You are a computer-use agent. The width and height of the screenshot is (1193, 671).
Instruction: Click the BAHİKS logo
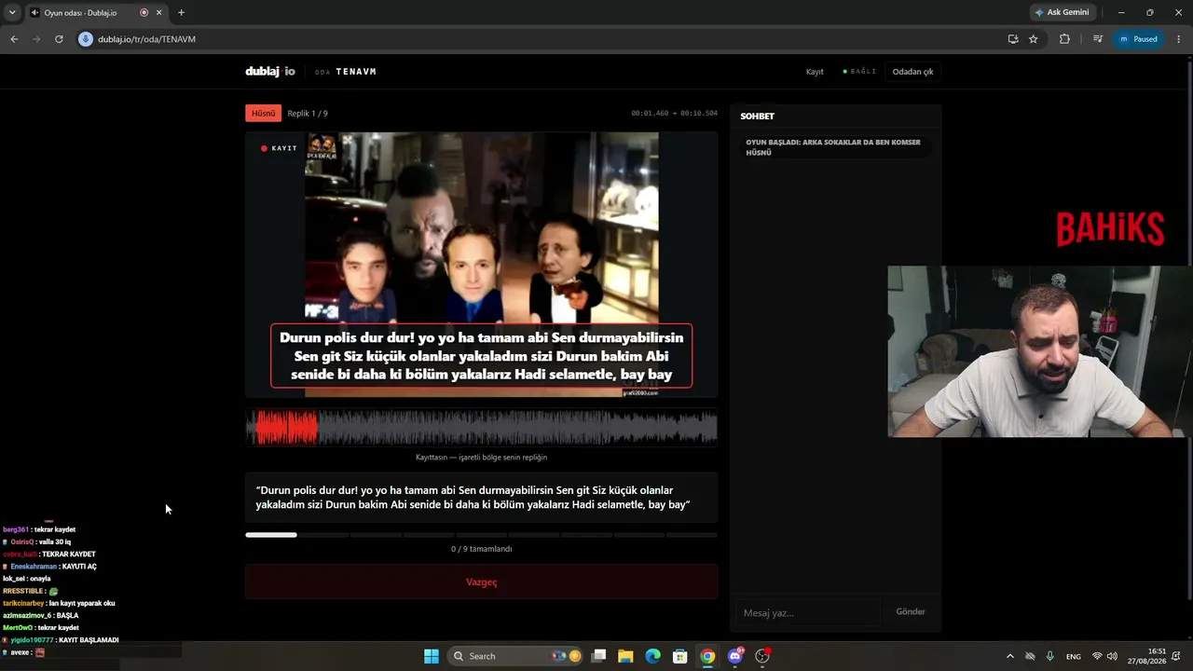pyautogui.click(x=1110, y=229)
